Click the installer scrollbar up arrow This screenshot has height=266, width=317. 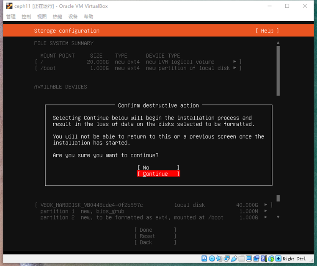[278, 43]
